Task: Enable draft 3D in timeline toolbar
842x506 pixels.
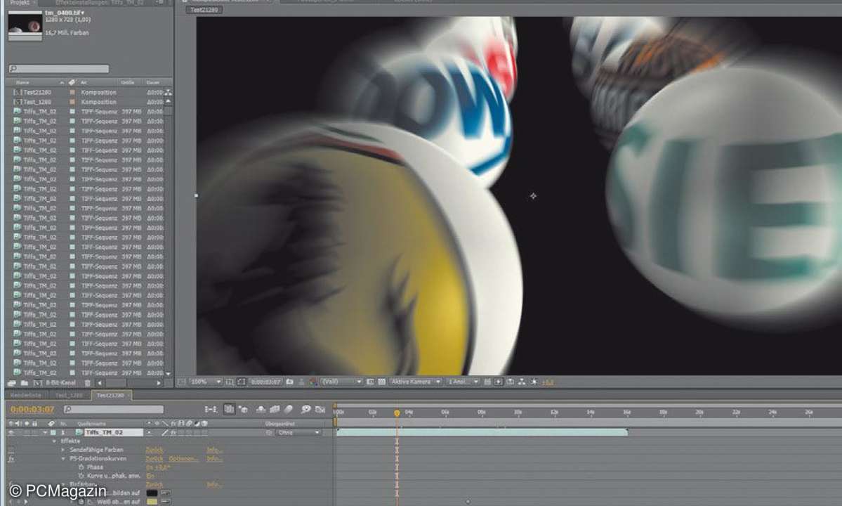Action: point(243,409)
